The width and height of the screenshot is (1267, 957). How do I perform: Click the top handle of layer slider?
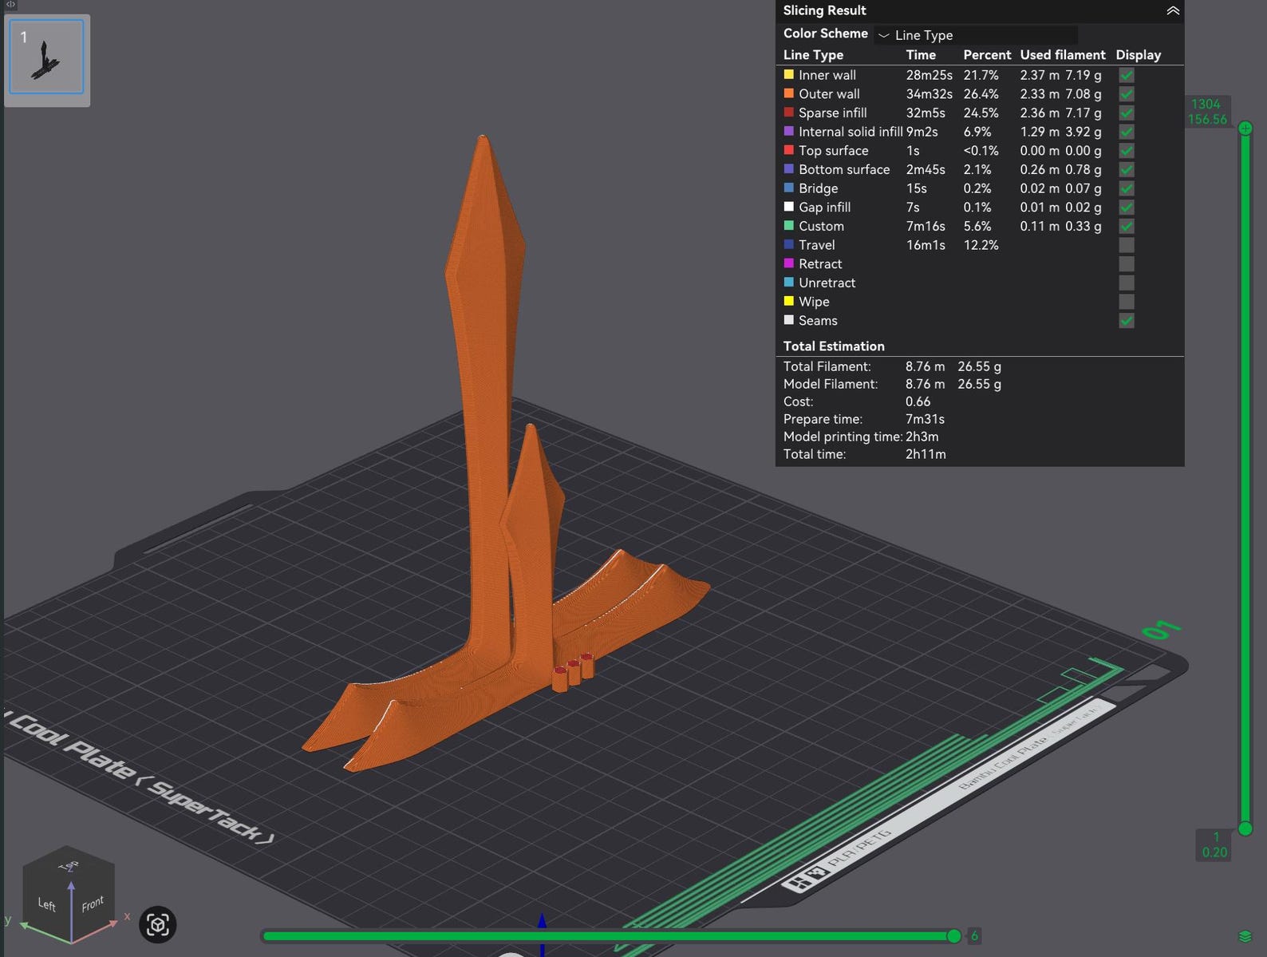tap(1245, 128)
